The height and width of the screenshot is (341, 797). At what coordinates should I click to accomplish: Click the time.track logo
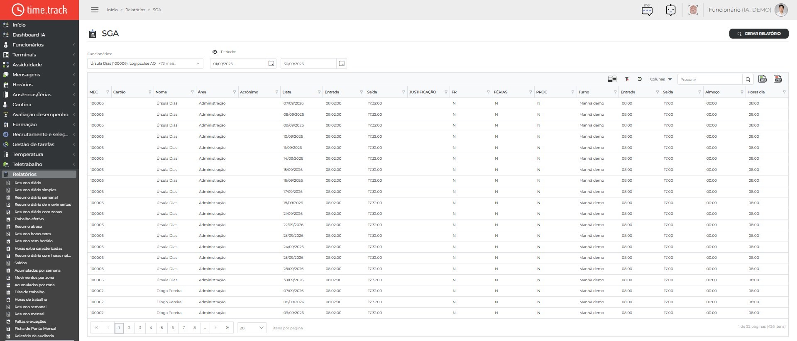tap(39, 10)
